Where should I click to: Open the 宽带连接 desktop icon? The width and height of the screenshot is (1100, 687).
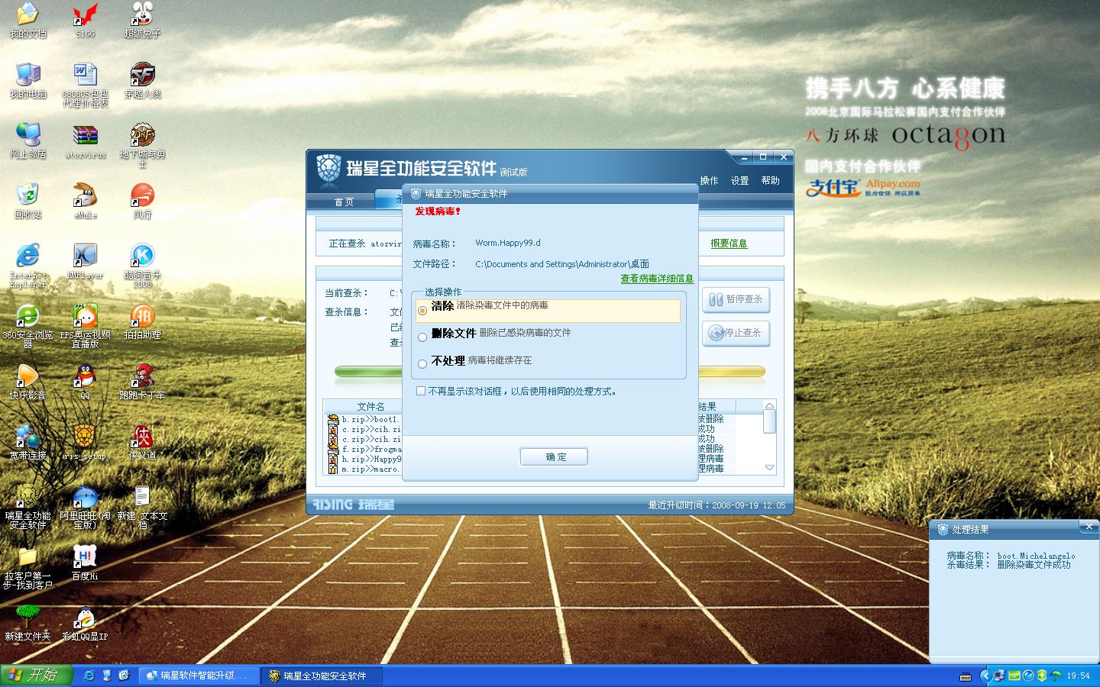coord(27,443)
